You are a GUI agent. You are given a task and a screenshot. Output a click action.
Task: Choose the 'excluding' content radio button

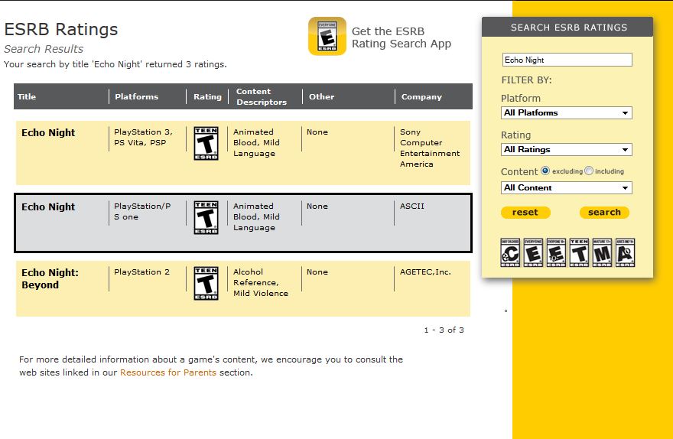(x=545, y=171)
